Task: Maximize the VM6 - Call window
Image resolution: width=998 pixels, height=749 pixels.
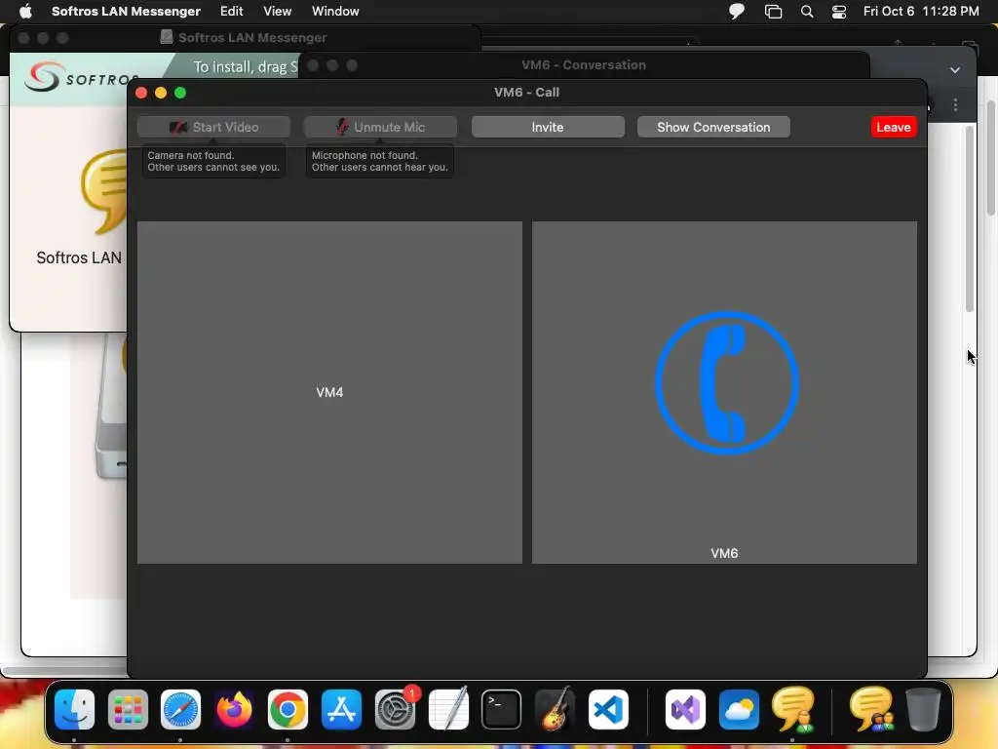Action: 180,93
